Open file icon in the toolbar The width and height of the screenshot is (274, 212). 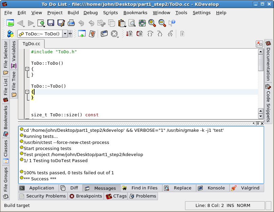click(10, 23)
